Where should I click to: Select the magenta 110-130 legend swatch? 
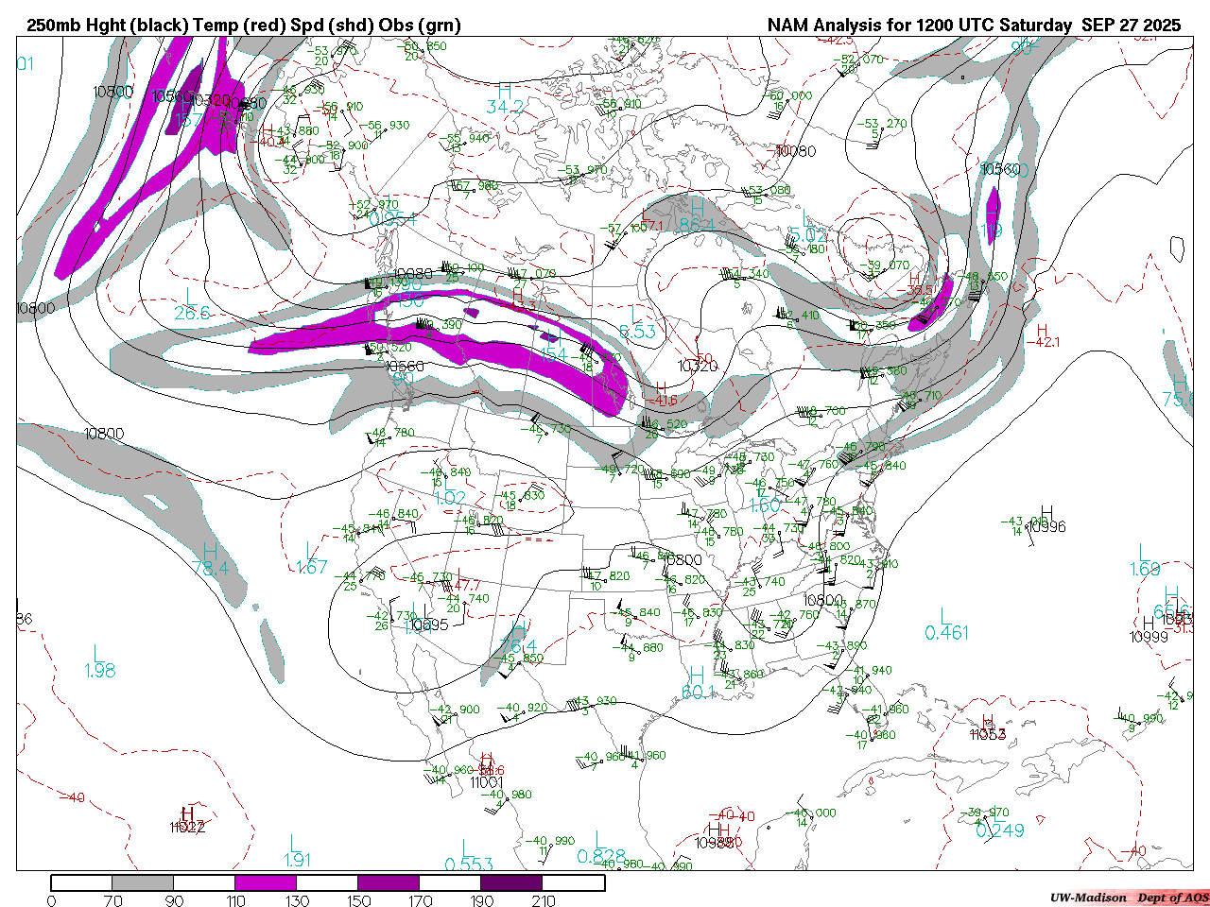pos(265,882)
